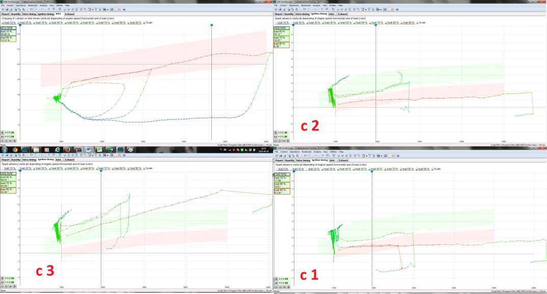Open the File Explorer folder on the taskbar
The height and width of the screenshot is (294, 547).
36,150
